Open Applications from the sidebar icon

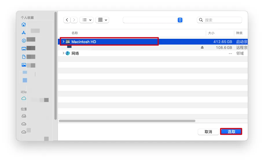tap(23, 33)
